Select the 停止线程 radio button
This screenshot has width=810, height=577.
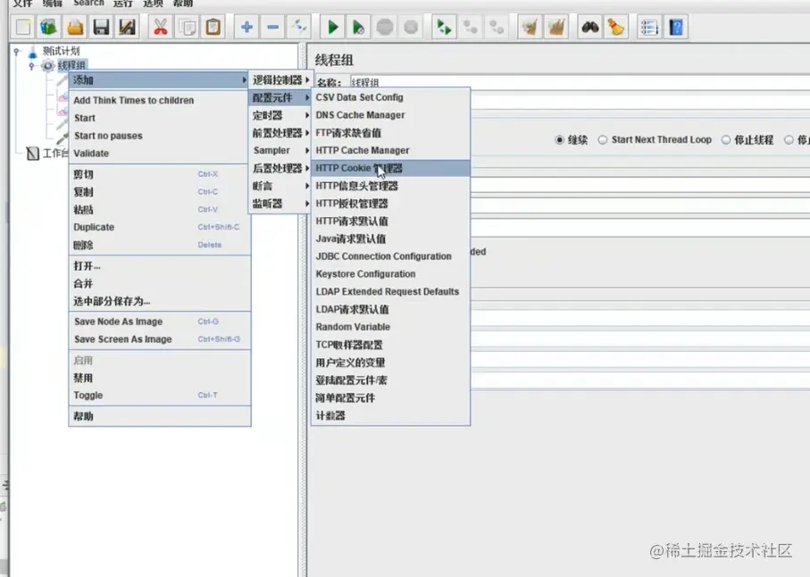pos(726,140)
